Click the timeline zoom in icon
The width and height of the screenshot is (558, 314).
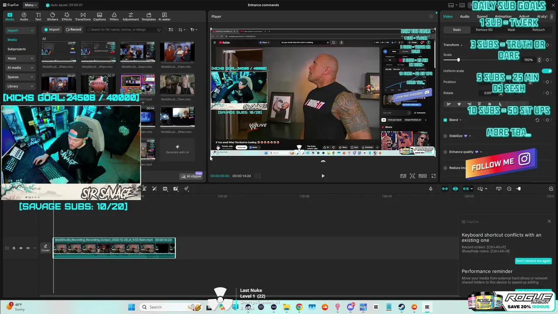pos(551,189)
